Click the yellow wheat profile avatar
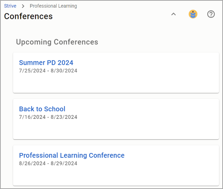The height and width of the screenshot is (189, 223). click(x=193, y=14)
